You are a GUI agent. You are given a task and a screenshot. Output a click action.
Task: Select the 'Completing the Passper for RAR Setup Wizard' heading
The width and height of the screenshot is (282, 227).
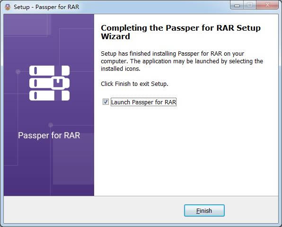point(181,32)
